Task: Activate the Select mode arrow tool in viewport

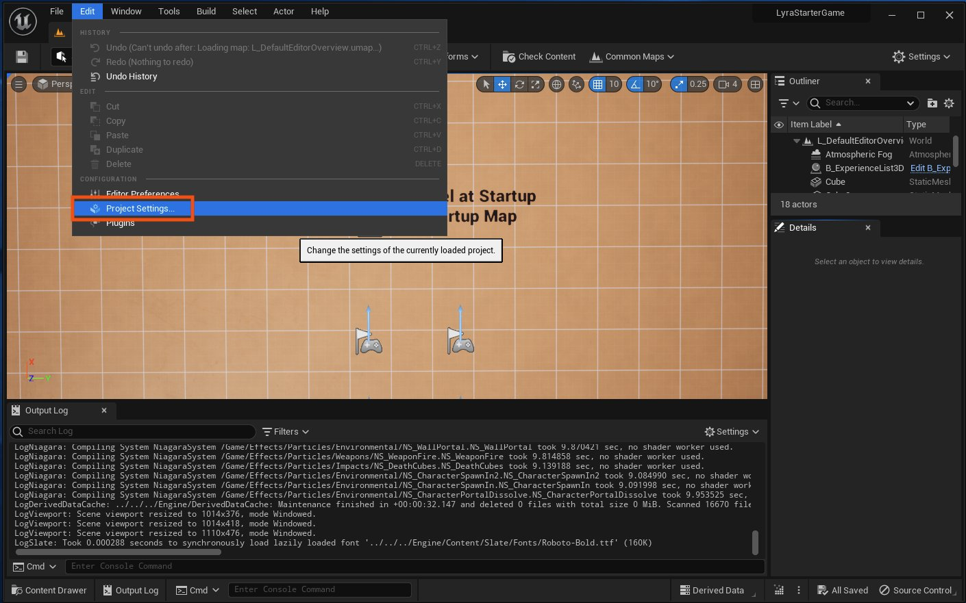Action: click(x=486, y=84)
